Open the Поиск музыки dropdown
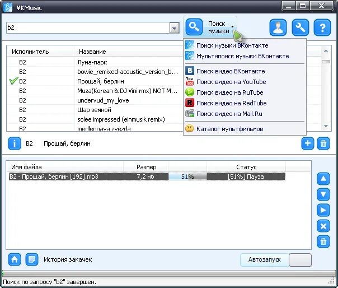 pyautogui.click(x=232, y=27)
